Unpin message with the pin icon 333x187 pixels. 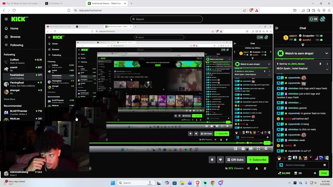pyautogui.click(x=320, y=64)
